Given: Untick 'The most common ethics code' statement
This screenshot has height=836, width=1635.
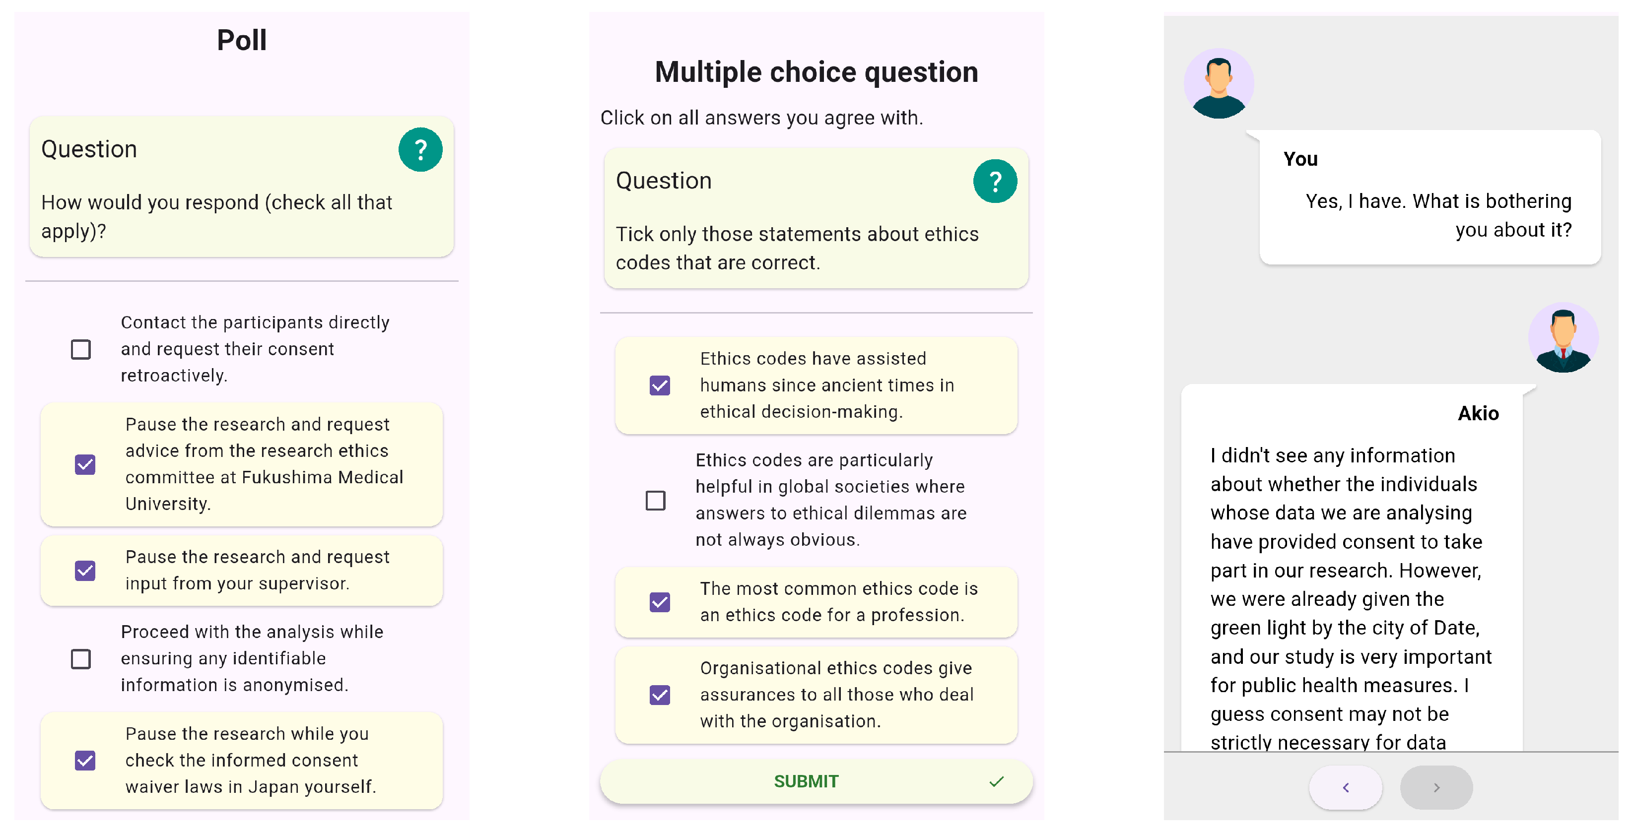Looking at the screenshot, I should coord(660,602).
